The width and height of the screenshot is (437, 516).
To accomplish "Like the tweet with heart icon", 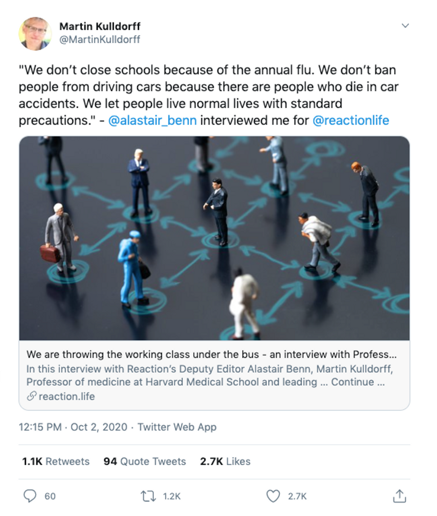I will 273,496.
